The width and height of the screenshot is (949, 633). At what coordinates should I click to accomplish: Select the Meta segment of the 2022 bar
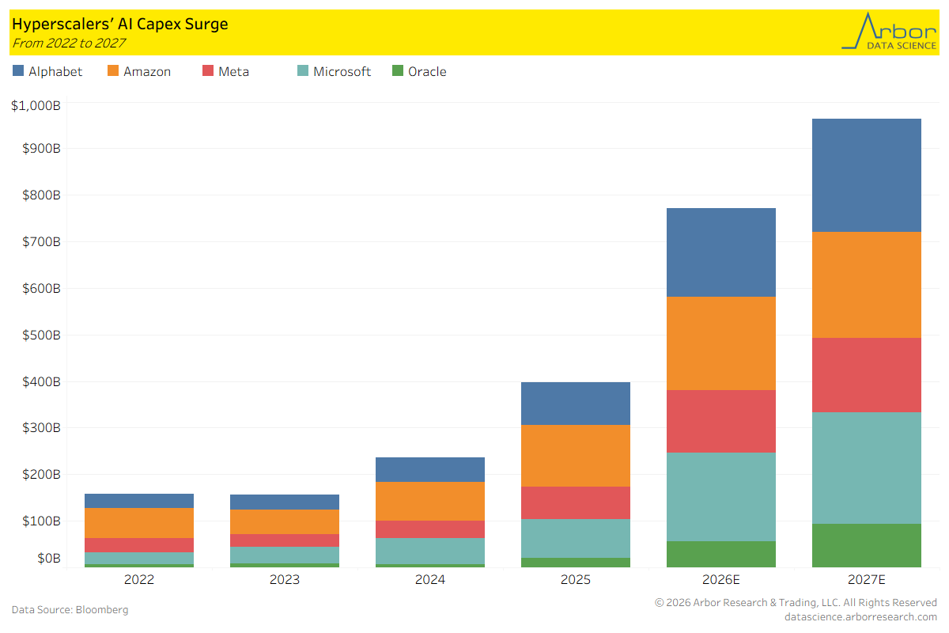139,545
